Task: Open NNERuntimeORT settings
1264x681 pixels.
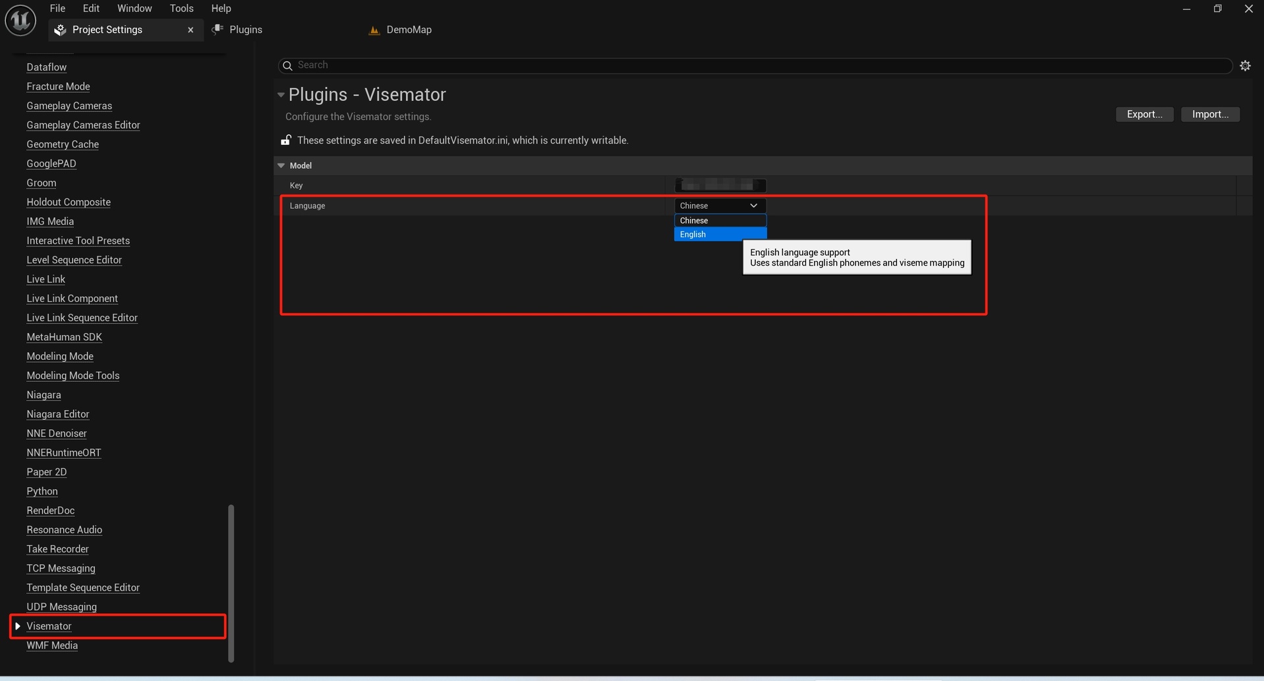Action: pyautogui.click(x=64, y=453)
